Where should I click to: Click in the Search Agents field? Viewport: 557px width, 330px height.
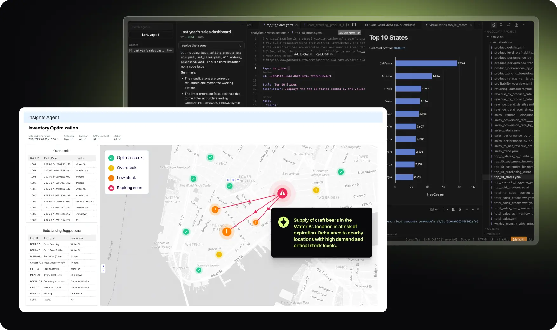coord(151,27)
